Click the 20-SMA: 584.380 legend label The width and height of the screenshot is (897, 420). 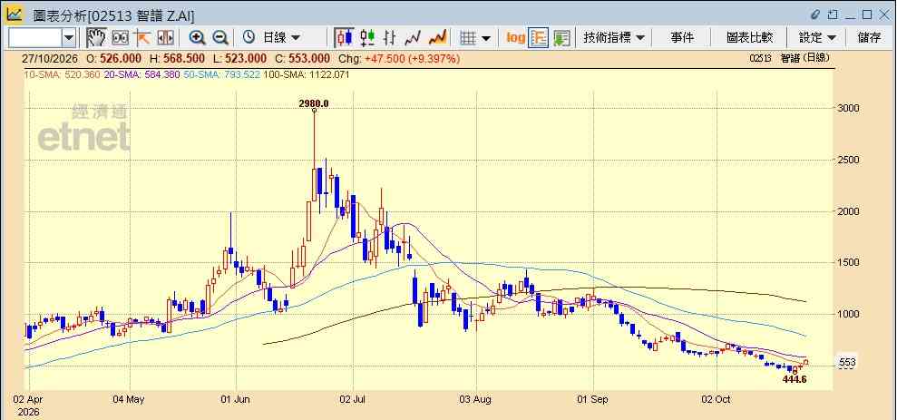141,74
